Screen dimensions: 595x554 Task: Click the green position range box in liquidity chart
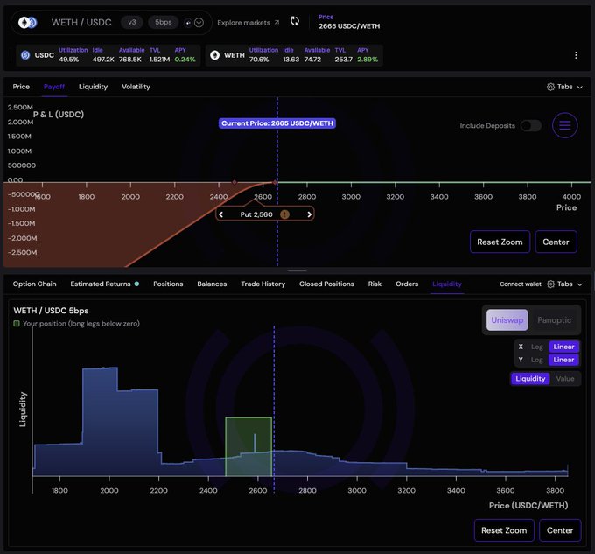pyautogui.click(x=248, y=446)
